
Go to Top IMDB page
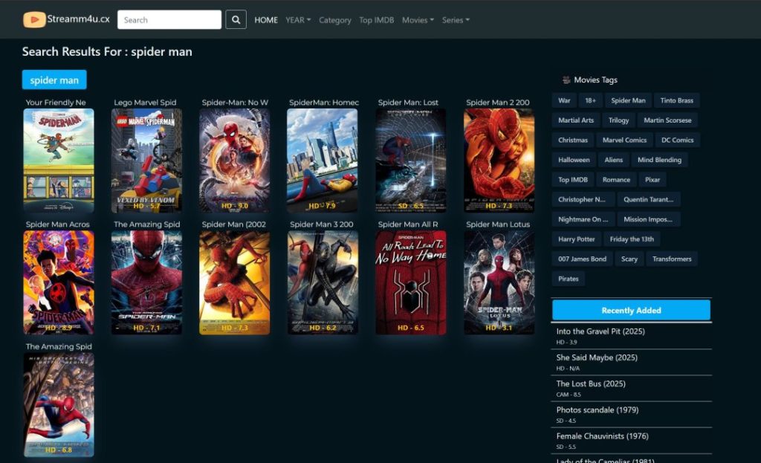[x=377, y=20]
